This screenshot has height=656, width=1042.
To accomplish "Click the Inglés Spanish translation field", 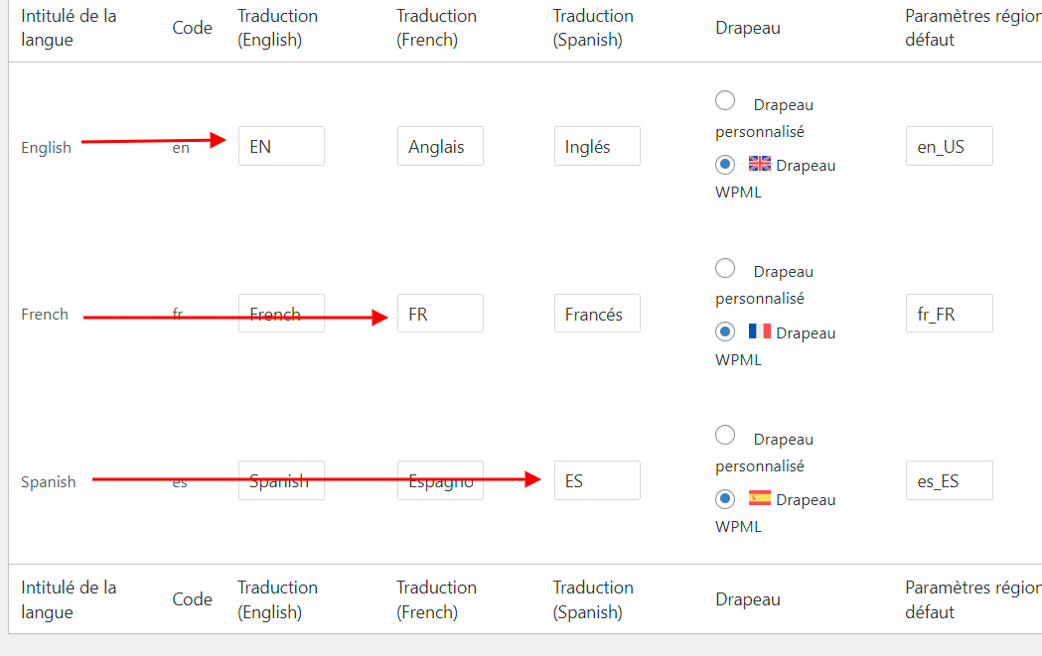I will [596, 146].
